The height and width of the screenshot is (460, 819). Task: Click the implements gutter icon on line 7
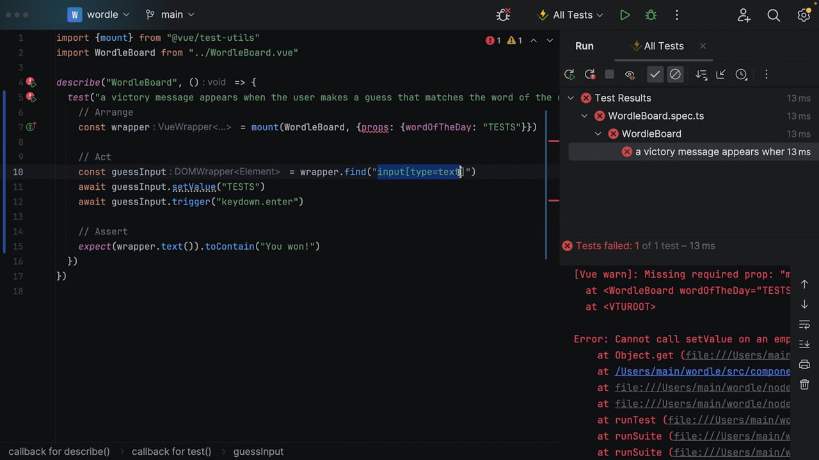coord(30,127)
